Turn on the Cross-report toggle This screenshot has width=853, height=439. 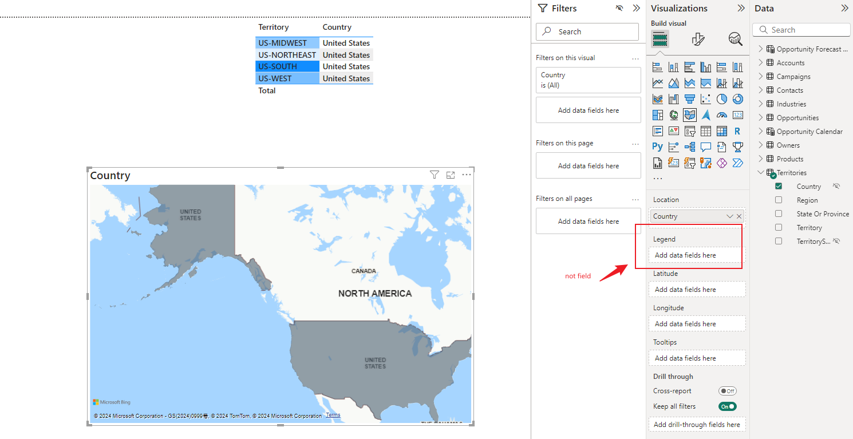pos(728,391)
